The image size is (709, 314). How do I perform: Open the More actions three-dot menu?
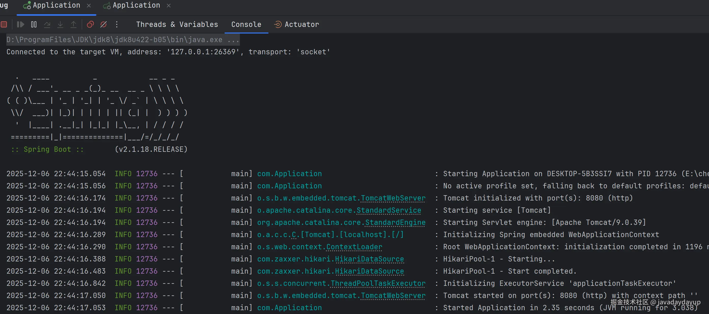click(x=117, y=24)
